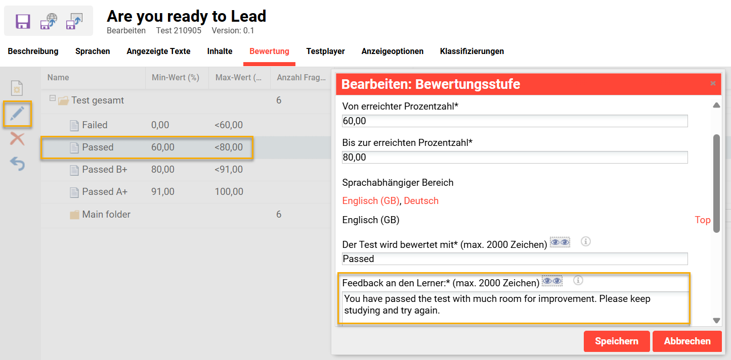Open the info icon next to 'Der Test wird bewertet mit'
The height and width of the screenshot is (360, 731).
(585, 241)
